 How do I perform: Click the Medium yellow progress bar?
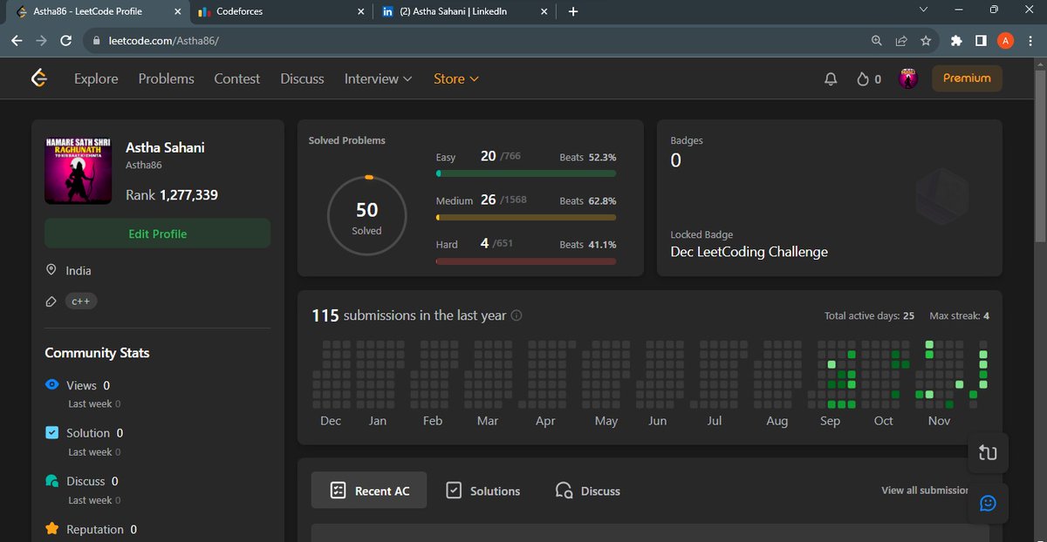pyautogui.click(x=525, y=217)
